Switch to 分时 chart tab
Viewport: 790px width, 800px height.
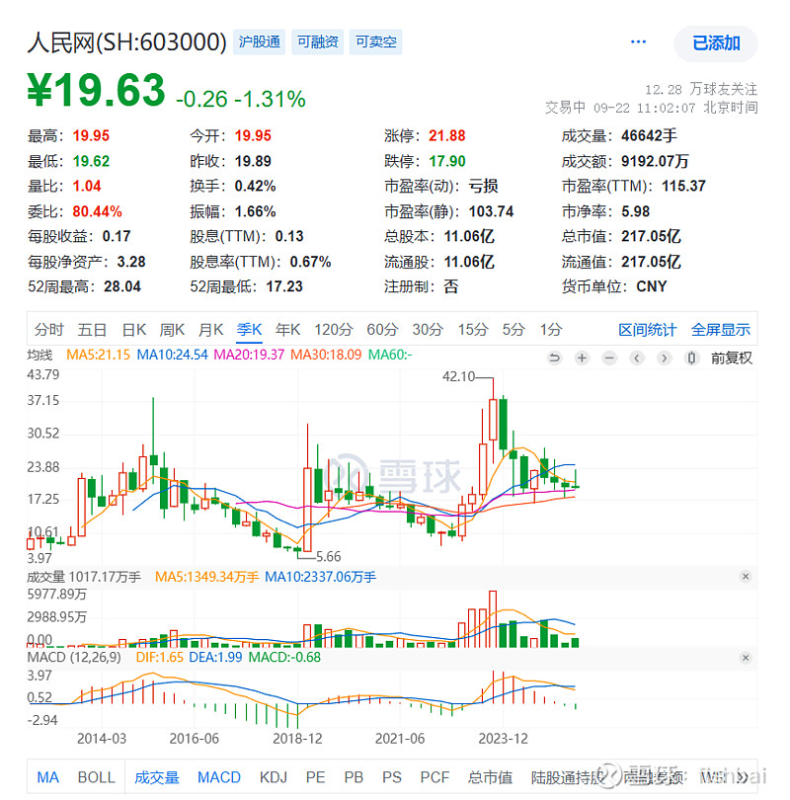pyautogui.click(x=48, y=330)
